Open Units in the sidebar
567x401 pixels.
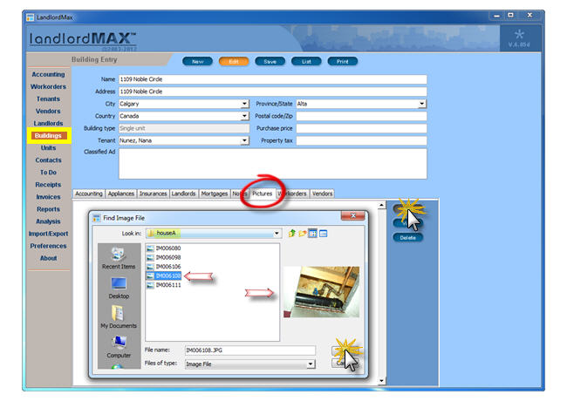tap(48, 148)
